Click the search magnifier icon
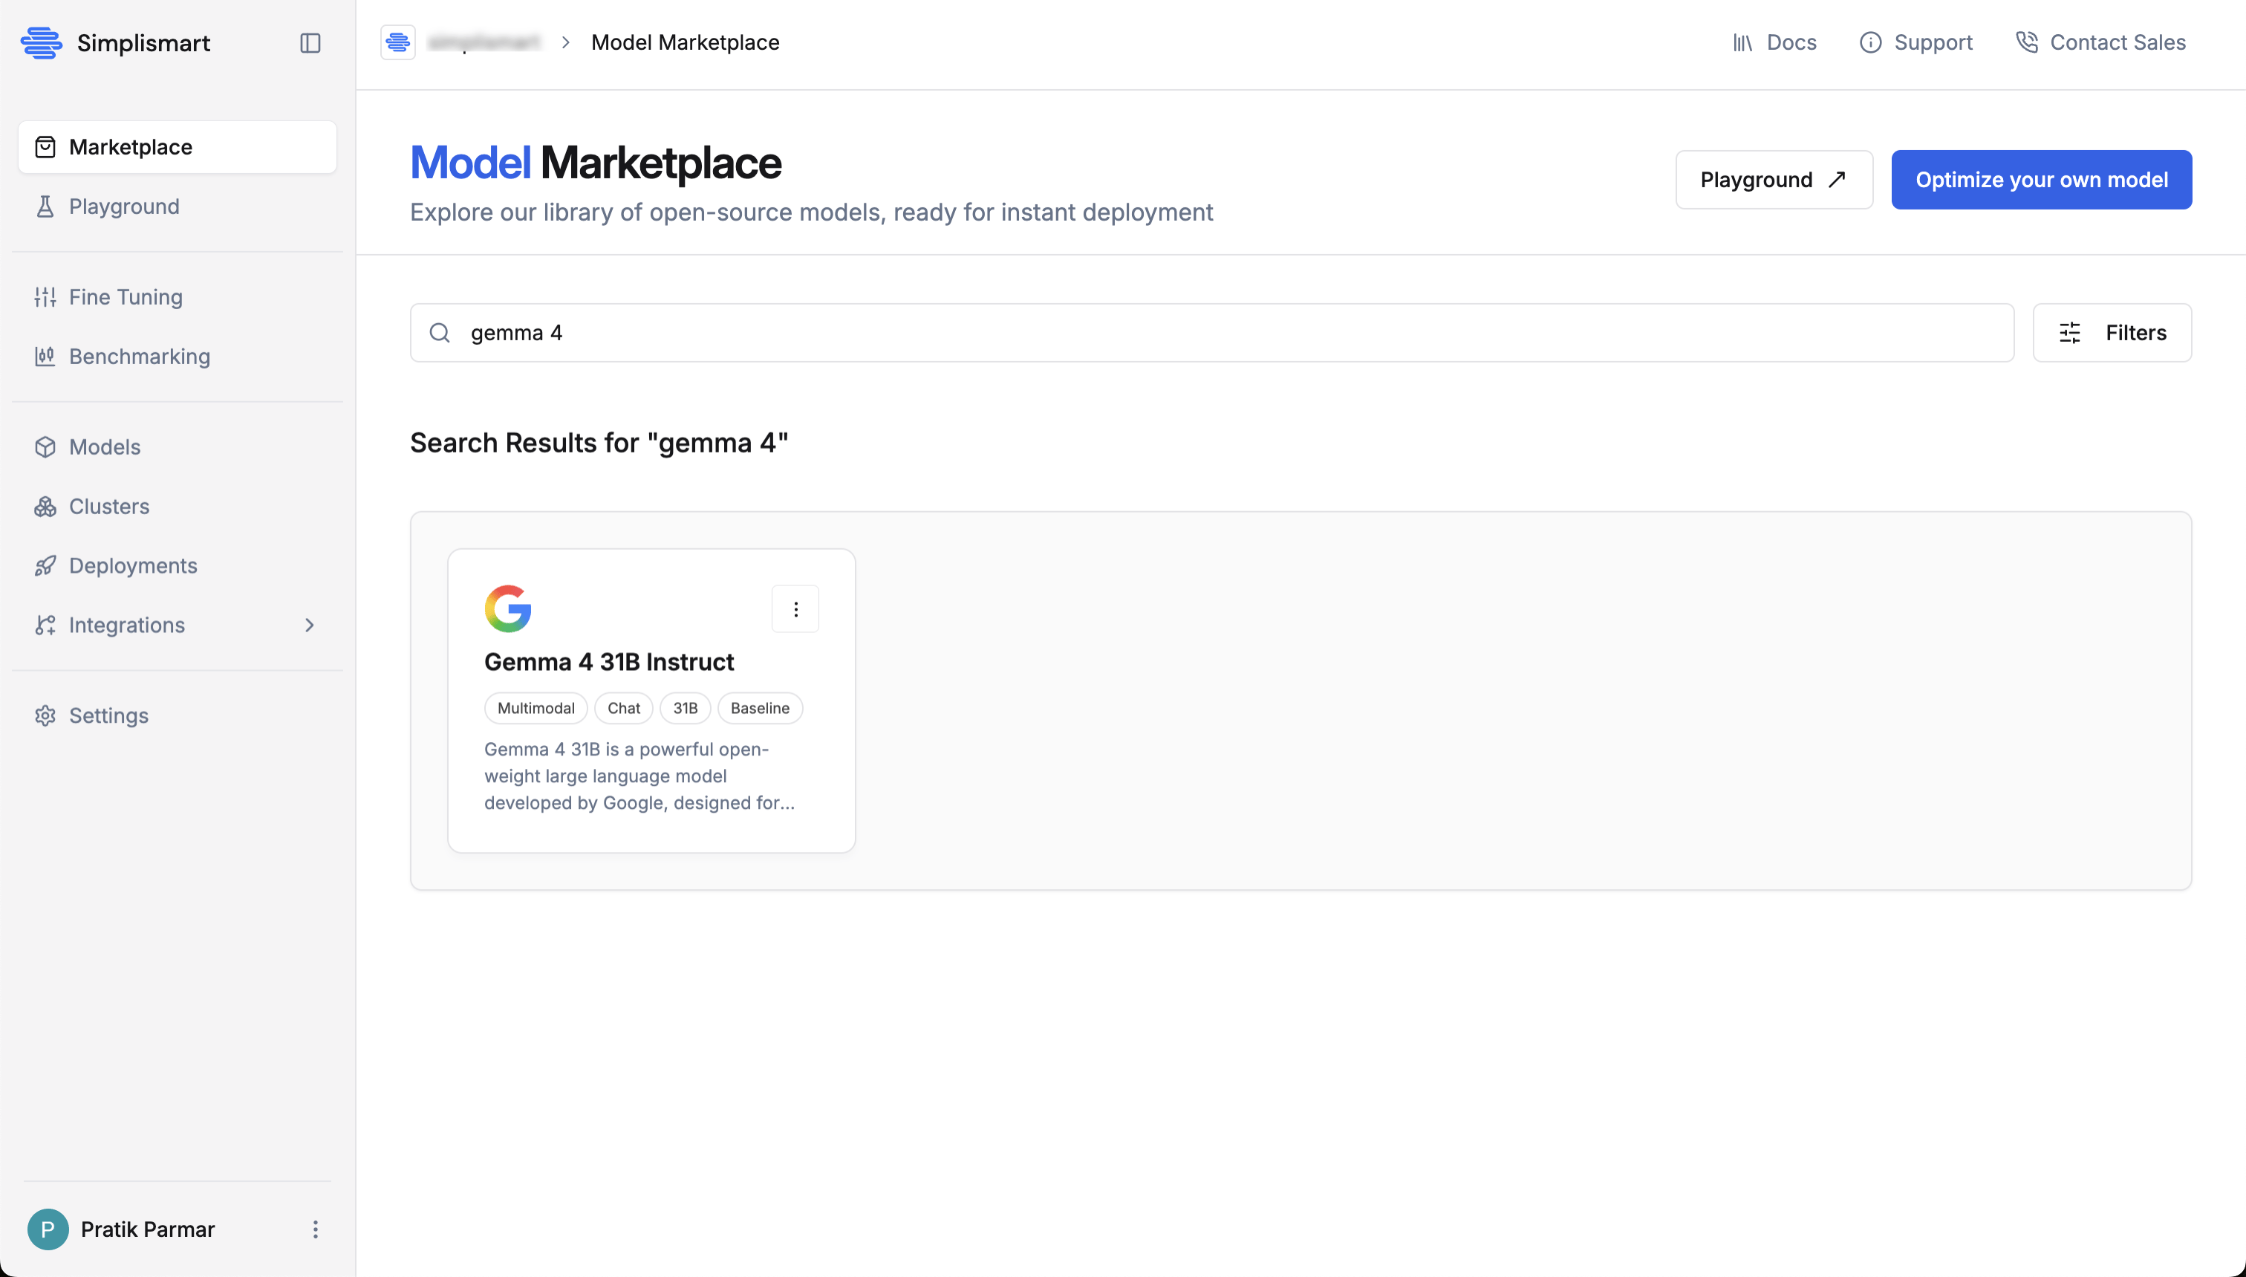 (440, 332)
